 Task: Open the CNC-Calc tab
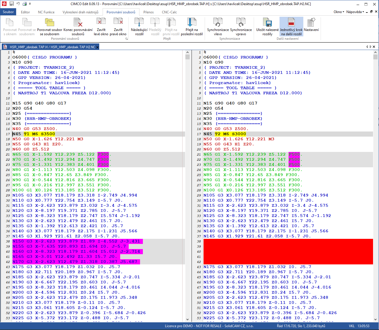tap(169, 12)
